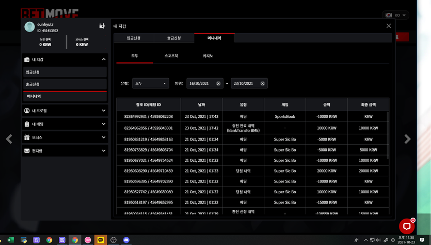The height and width of the screenshot is (245, 431).
Task: Open the Python app in taskbar
Action: [24, 240]
